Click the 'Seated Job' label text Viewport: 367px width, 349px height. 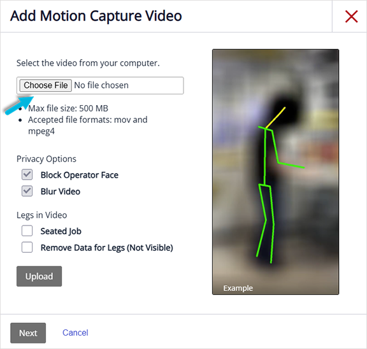pos(61,231)
